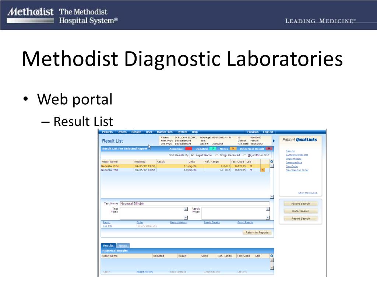Open the Order link below Test Notes
377x283 pixels.
140,222
